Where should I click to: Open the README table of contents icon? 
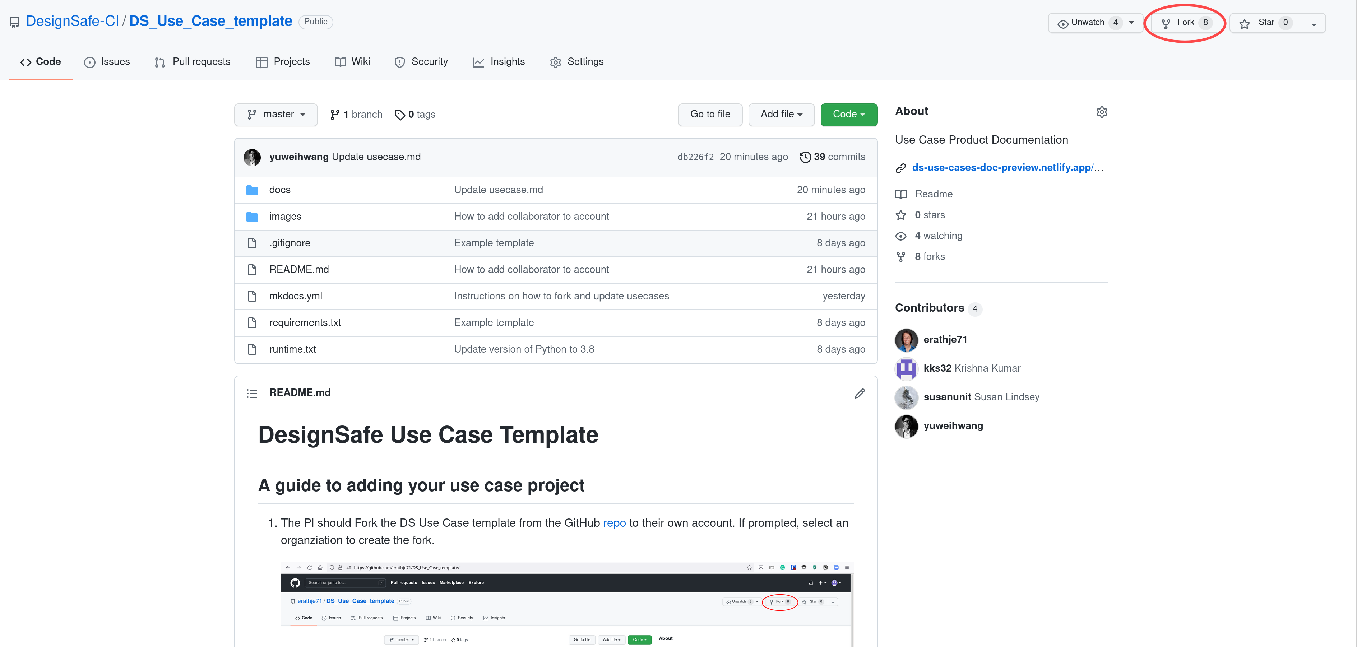(x=252, y=393)
